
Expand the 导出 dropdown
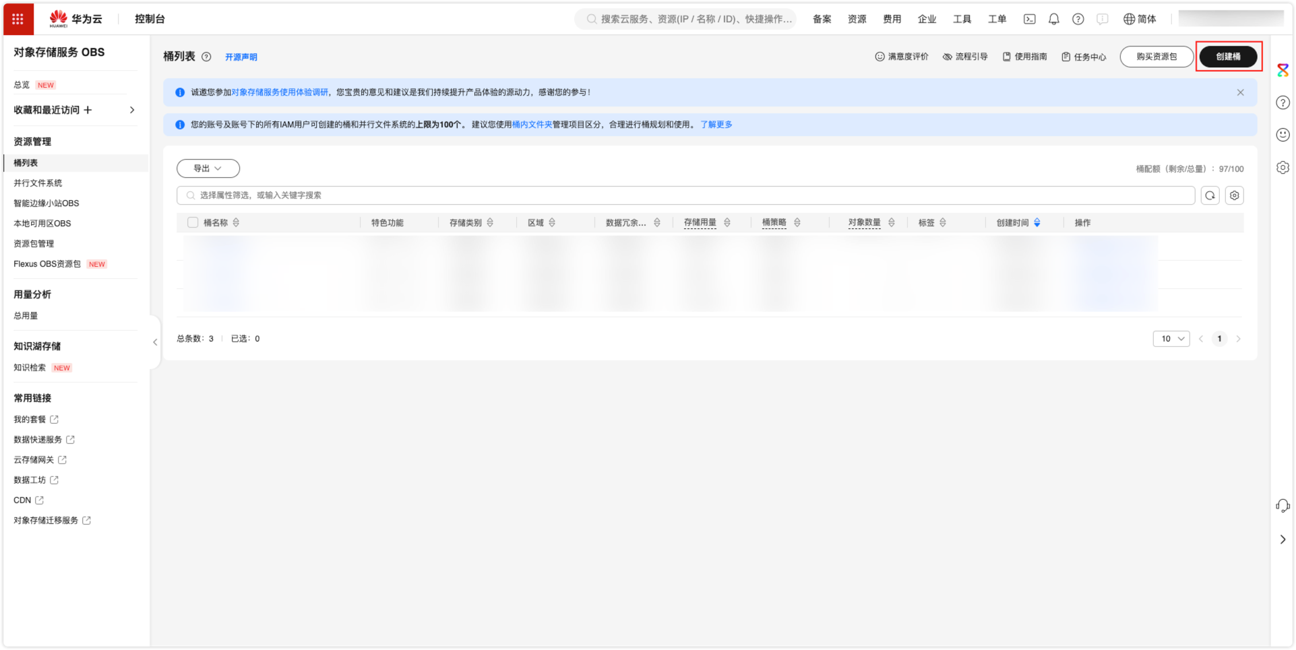pos(208,168)
